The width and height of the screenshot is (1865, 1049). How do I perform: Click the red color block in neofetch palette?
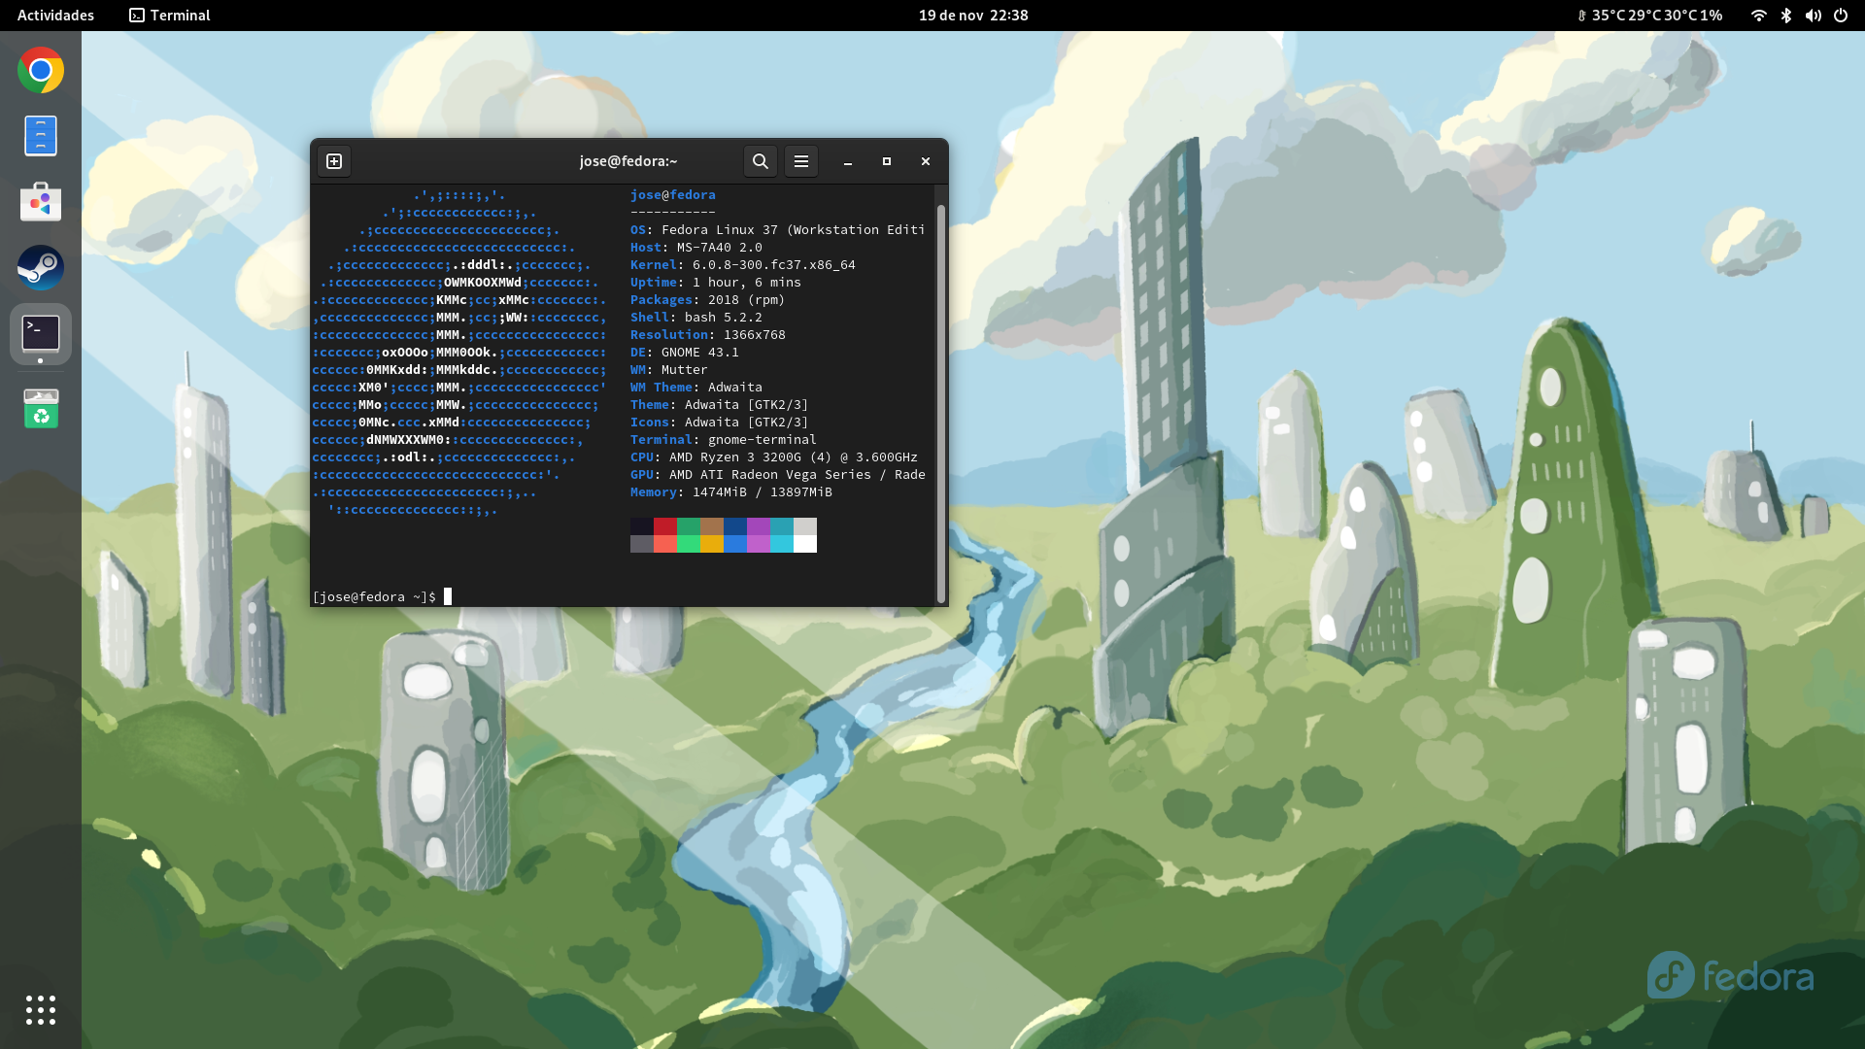[x=665, y=526]
